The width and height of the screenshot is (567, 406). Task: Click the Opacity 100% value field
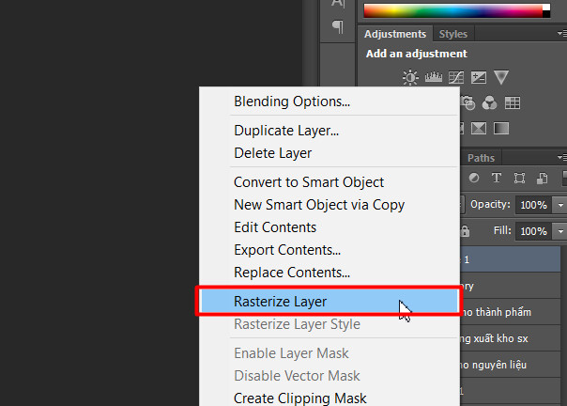[x=534, y=205]
